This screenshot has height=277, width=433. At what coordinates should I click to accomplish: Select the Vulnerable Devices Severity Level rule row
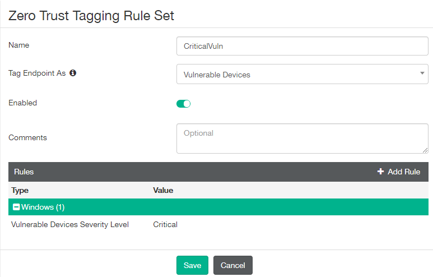[70, 224]
